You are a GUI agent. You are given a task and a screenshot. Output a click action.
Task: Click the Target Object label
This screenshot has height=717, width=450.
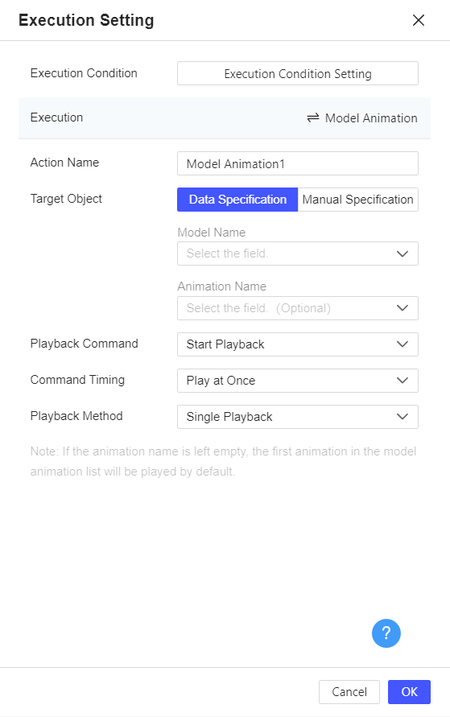click(x=66, y=199)
